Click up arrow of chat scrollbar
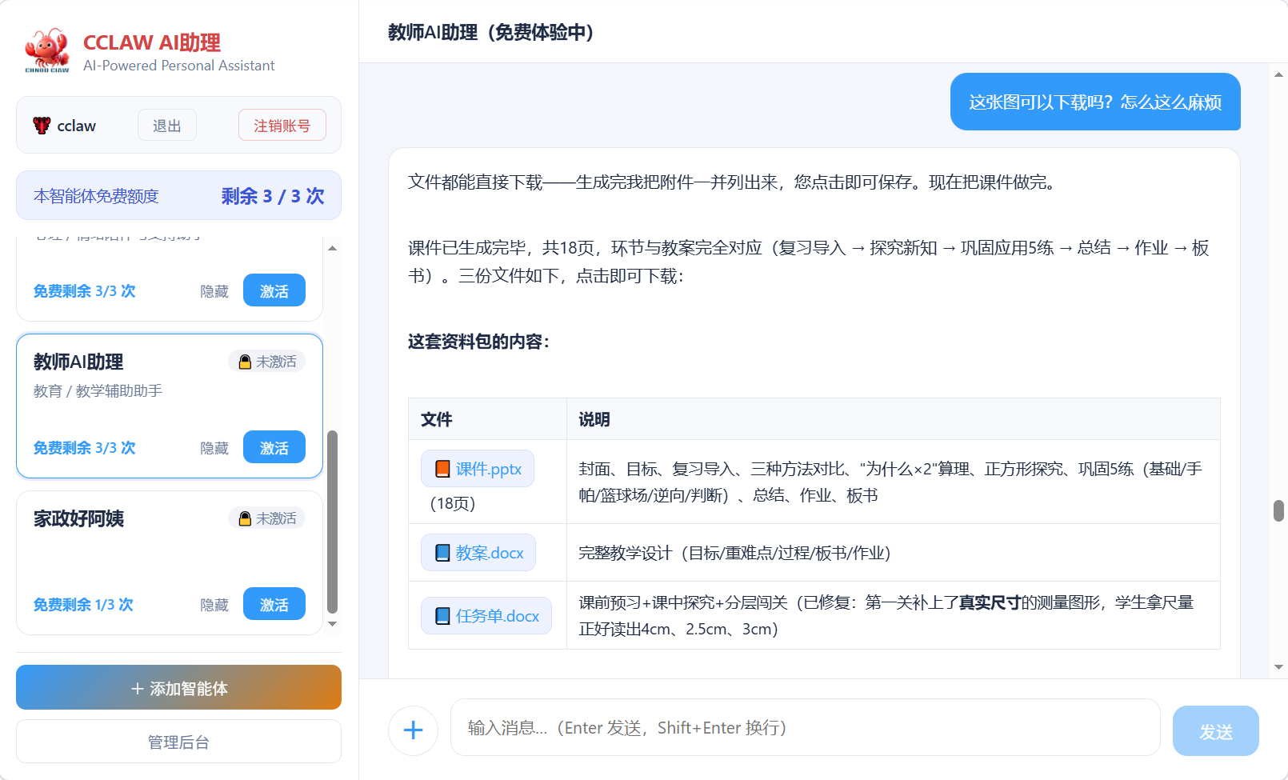The width and height of the screenshot is (1288, 780). 1278,75
